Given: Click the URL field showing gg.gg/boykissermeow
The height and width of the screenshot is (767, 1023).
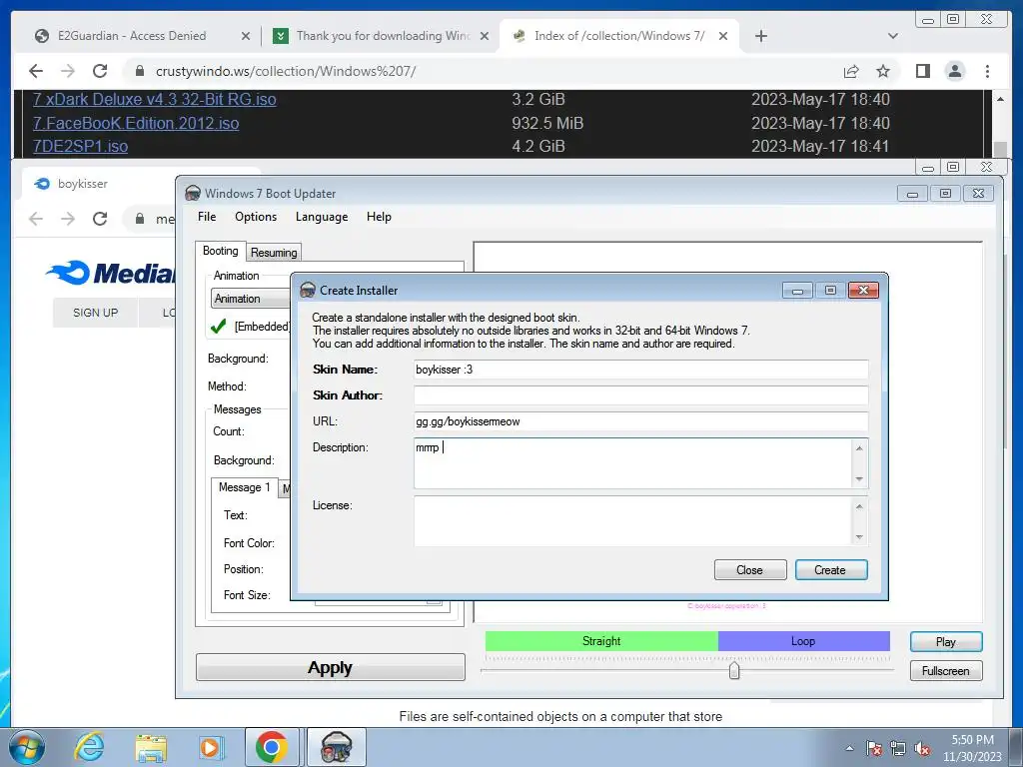Looking at the screenshot, I should coord(640,421).
